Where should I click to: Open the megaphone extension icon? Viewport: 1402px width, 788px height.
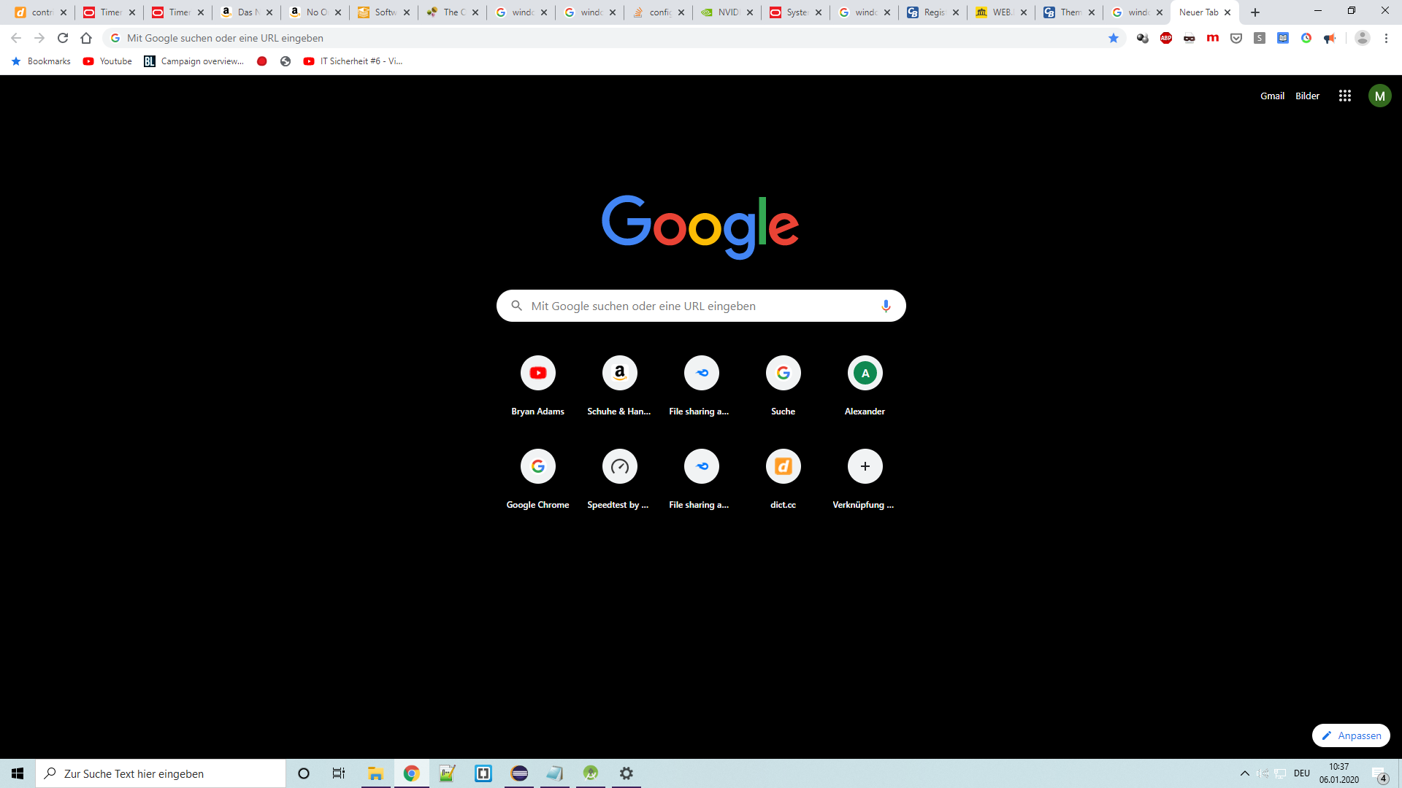pyautogui.click(x=1330, y=38)
